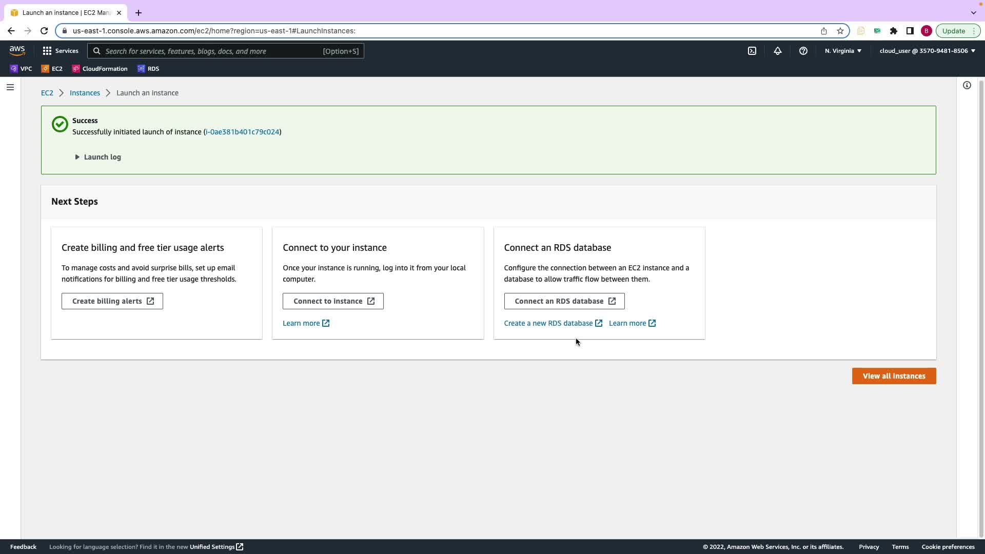Screen dimensions: 985x554
Task: Open the info panel icon
Action: [967, 85]
